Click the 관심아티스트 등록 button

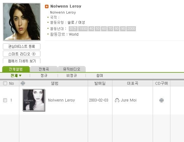pyautogui.click(x=22, y=46)
